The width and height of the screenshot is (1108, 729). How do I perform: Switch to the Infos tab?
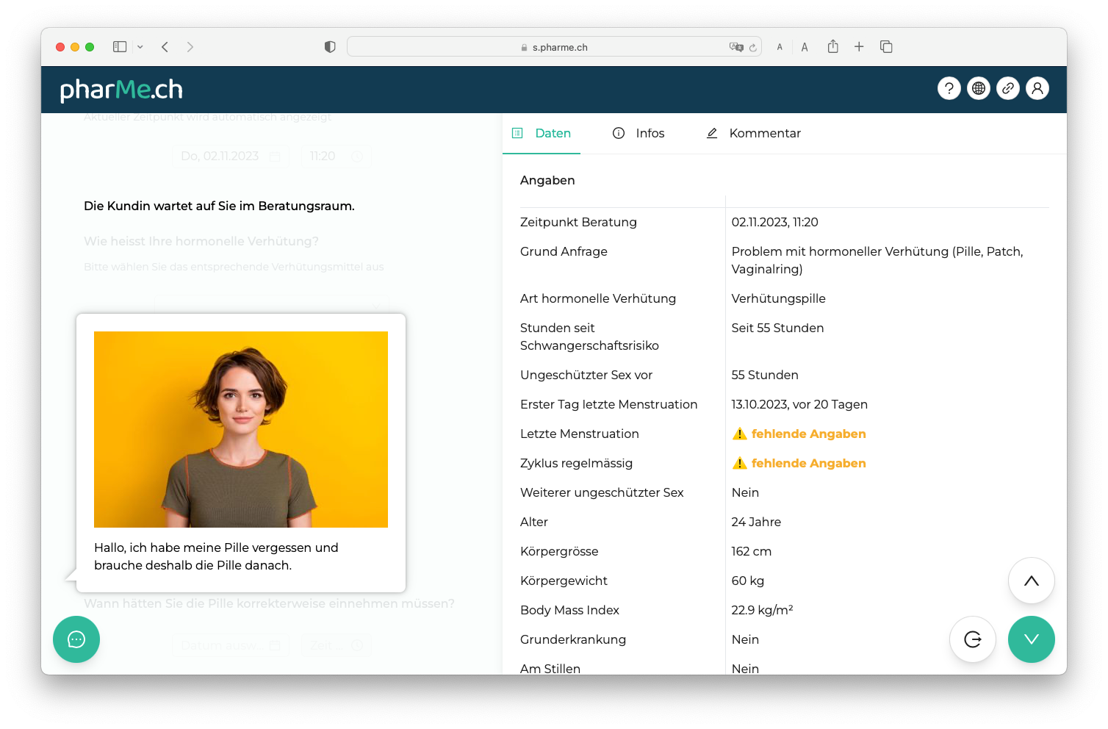coord(638,133)
